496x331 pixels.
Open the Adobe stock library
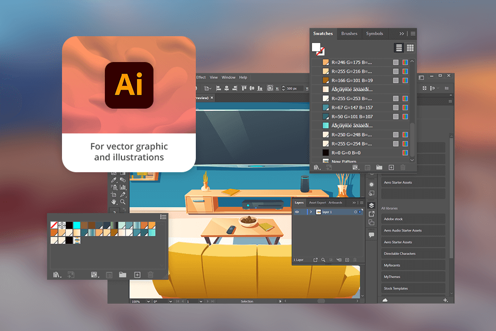click(413, 219)
